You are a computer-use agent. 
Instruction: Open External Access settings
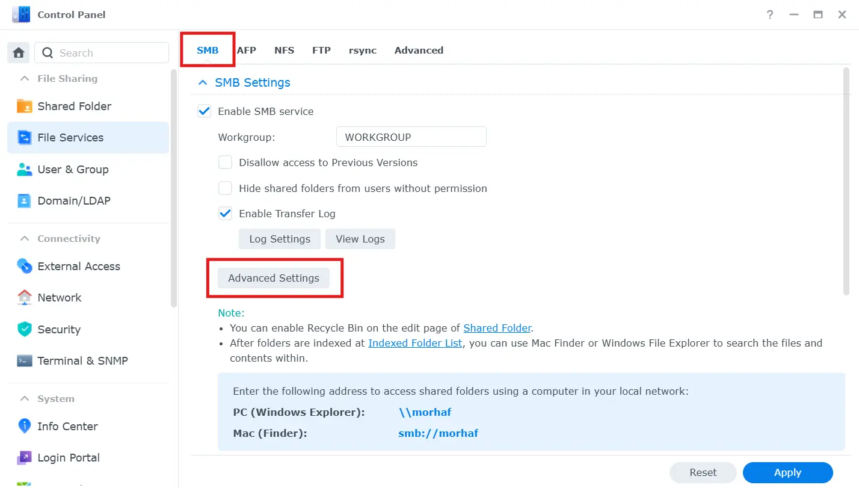click(x=24, y=266)
